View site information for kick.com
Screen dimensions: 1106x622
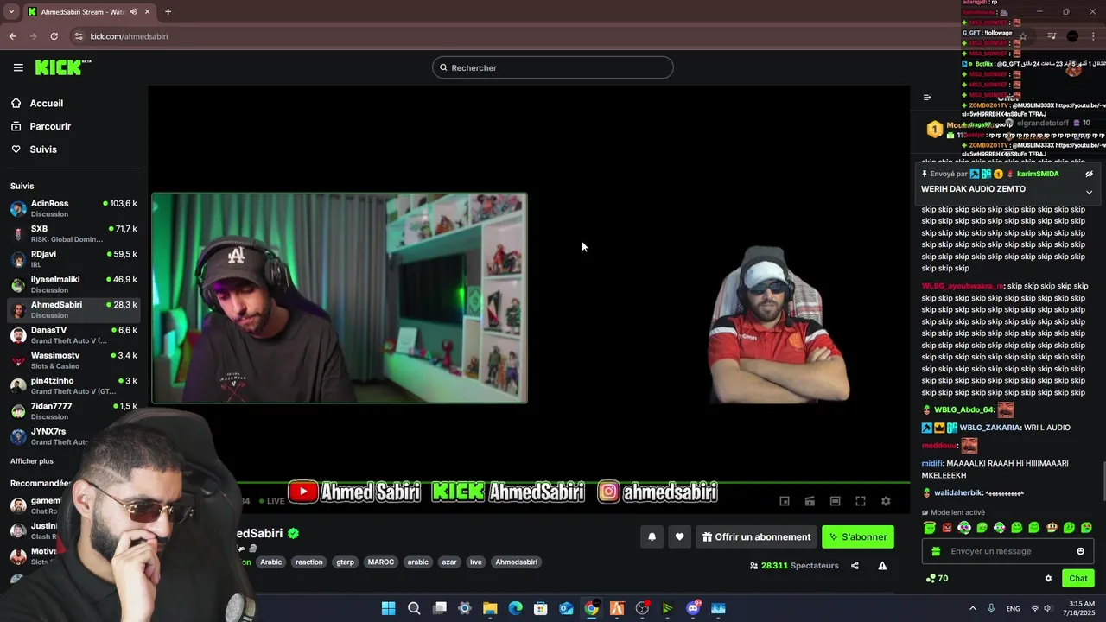(x=79, y=36)
